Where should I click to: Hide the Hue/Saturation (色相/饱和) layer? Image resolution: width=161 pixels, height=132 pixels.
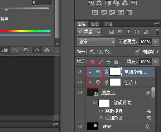[x=80, y=72]
